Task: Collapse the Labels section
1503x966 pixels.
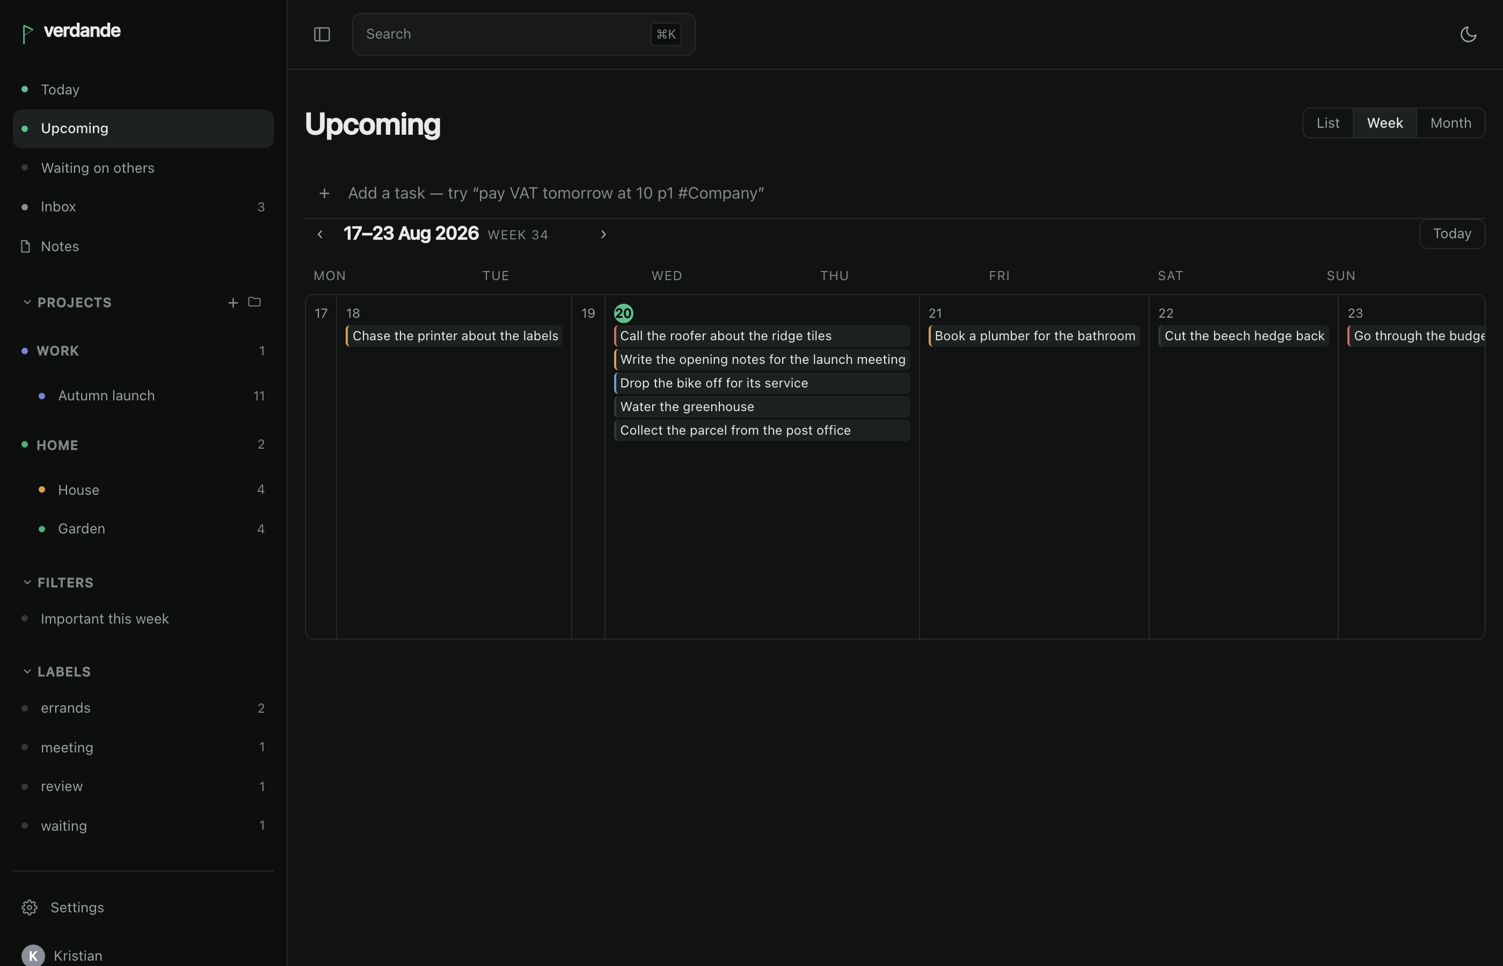Action: coord(27,671)
